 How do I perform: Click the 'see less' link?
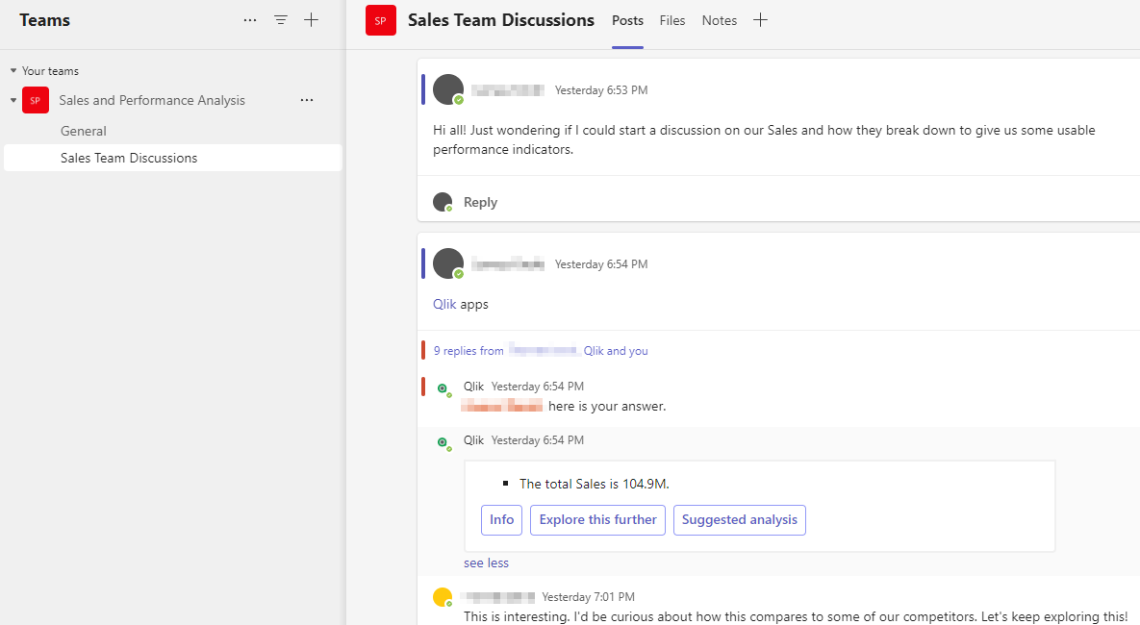(x=487, y=562)
